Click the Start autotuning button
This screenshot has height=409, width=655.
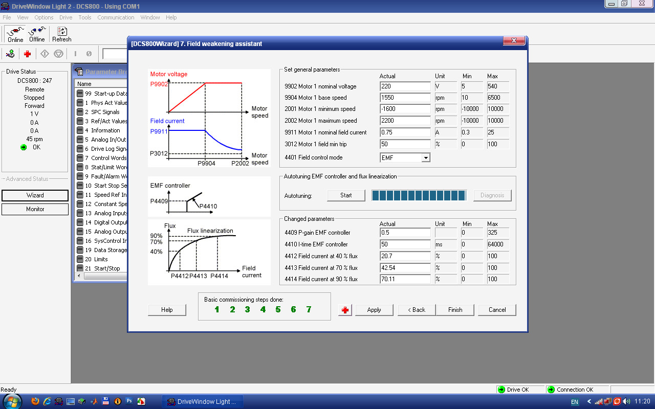[x=346, y=195]
